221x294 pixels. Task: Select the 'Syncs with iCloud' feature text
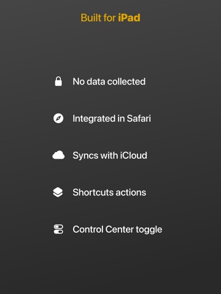(x=110, y=156)
